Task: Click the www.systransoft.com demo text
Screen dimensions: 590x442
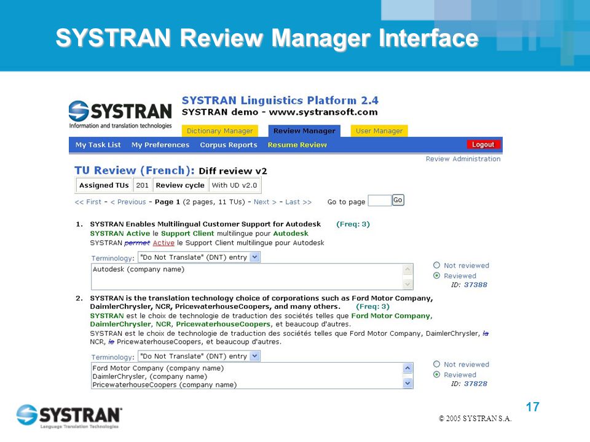Action: pos(323,112)
